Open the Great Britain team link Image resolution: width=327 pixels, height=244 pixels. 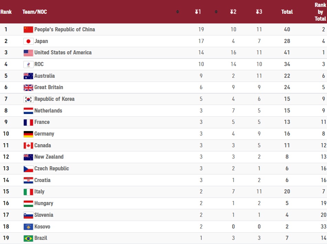pos(49,87)
